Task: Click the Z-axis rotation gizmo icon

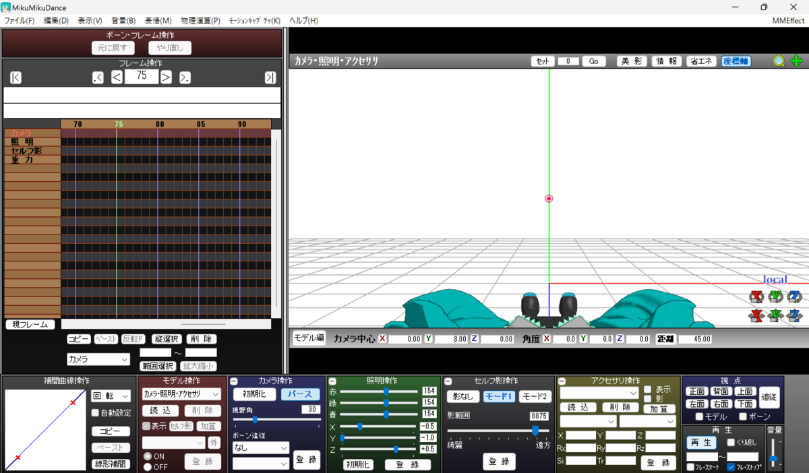Action: click(x=795, y=296)
